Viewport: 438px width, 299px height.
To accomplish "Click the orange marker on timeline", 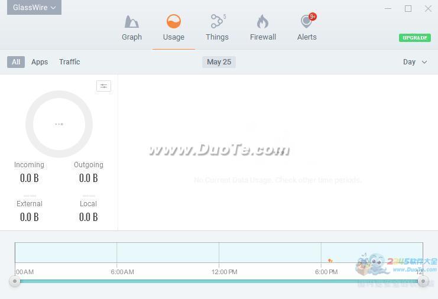I will click(330, 260).
